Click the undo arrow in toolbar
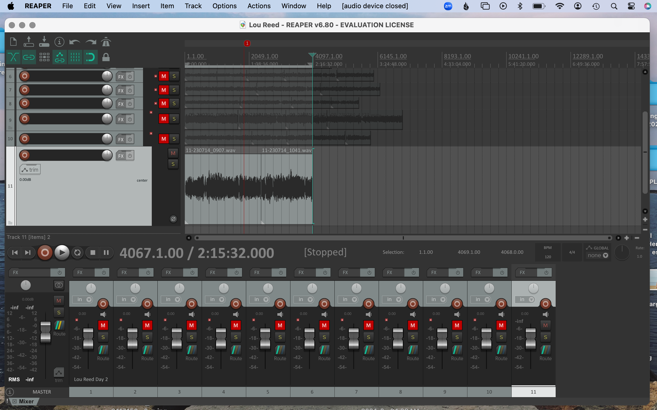The height and width of the screenshot is (410, 657). 75,42
